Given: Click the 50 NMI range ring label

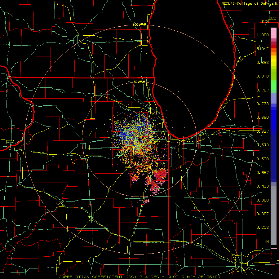Looking at the screenshot, I should pos(139,82).
